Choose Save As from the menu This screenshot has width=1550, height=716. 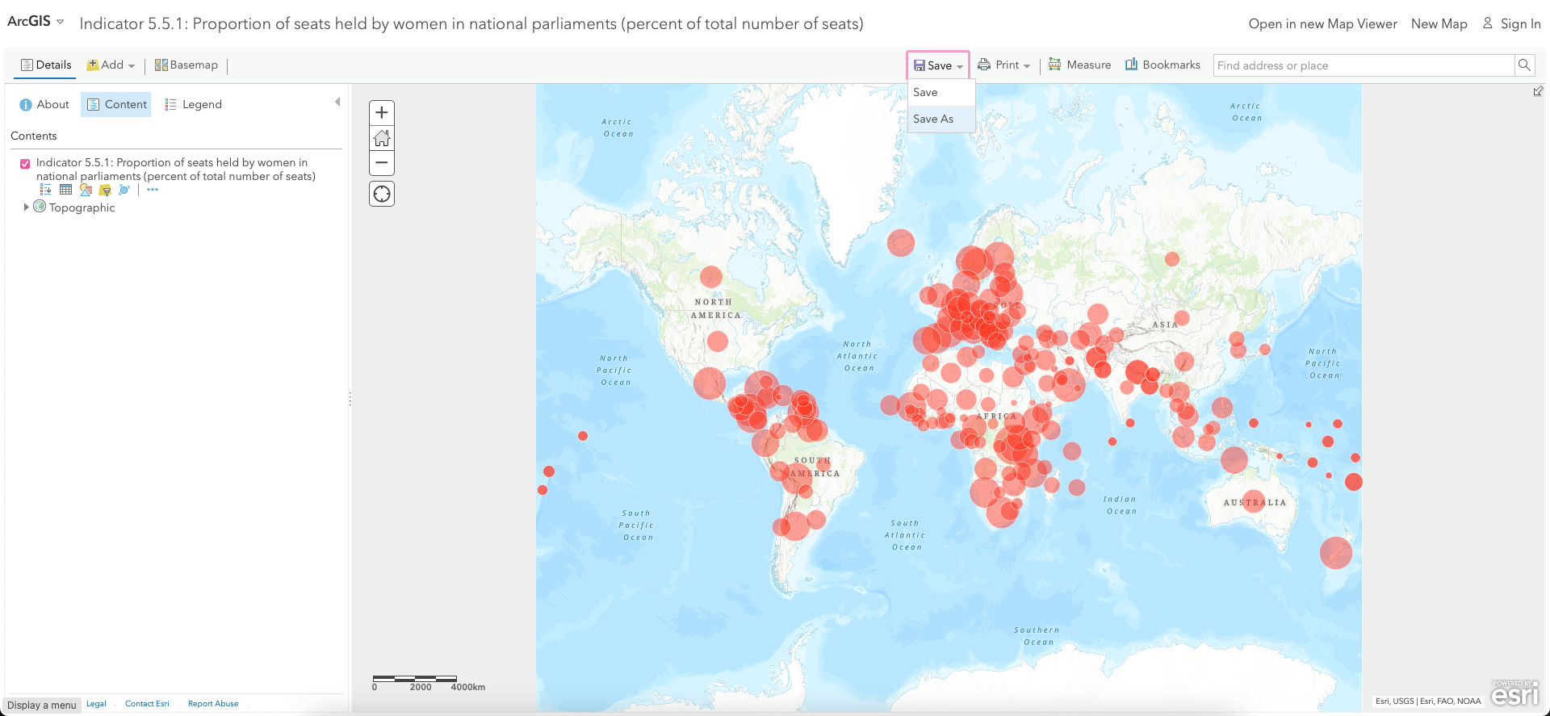pyautogui.click(x=941, y=119)
